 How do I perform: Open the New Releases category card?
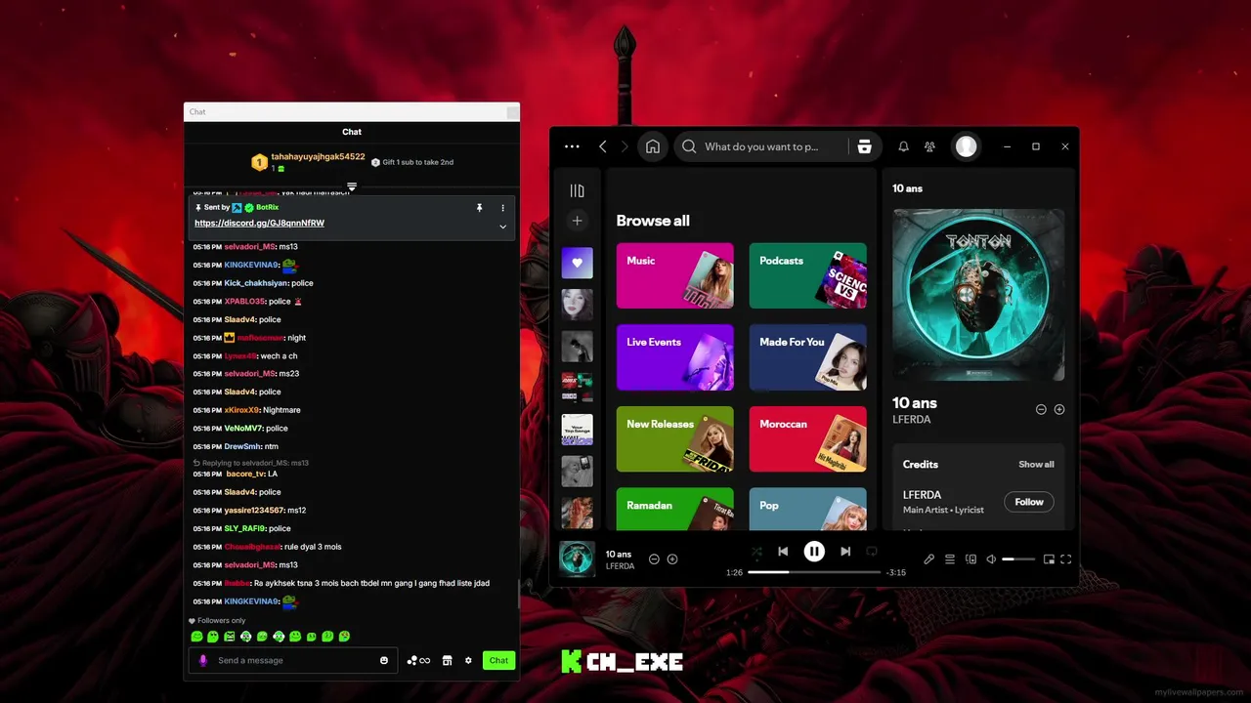[x=674, y=439]
